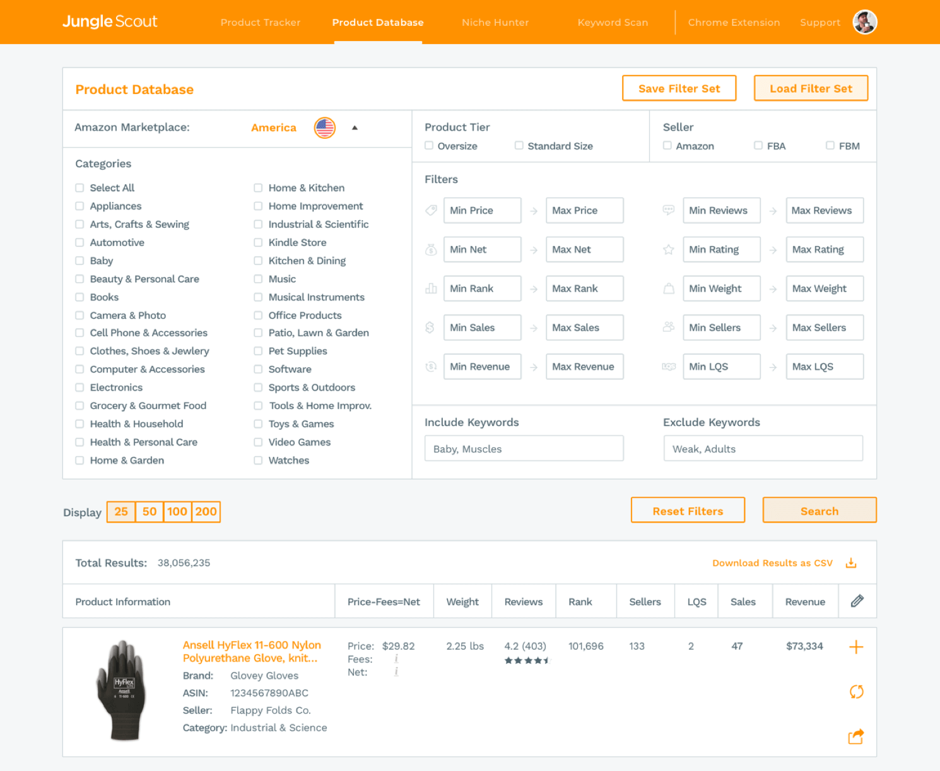Switch to Product Database tab
This screenshot has height=771, width=940.
[378, 22]
